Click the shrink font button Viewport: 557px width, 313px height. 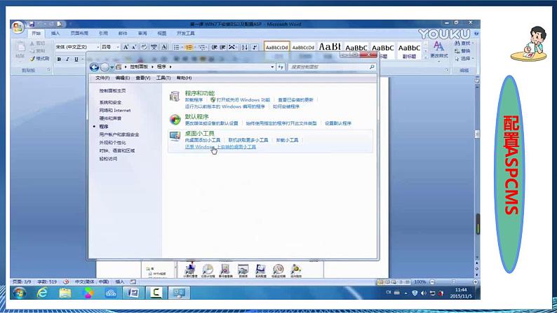tap(134, 47)
